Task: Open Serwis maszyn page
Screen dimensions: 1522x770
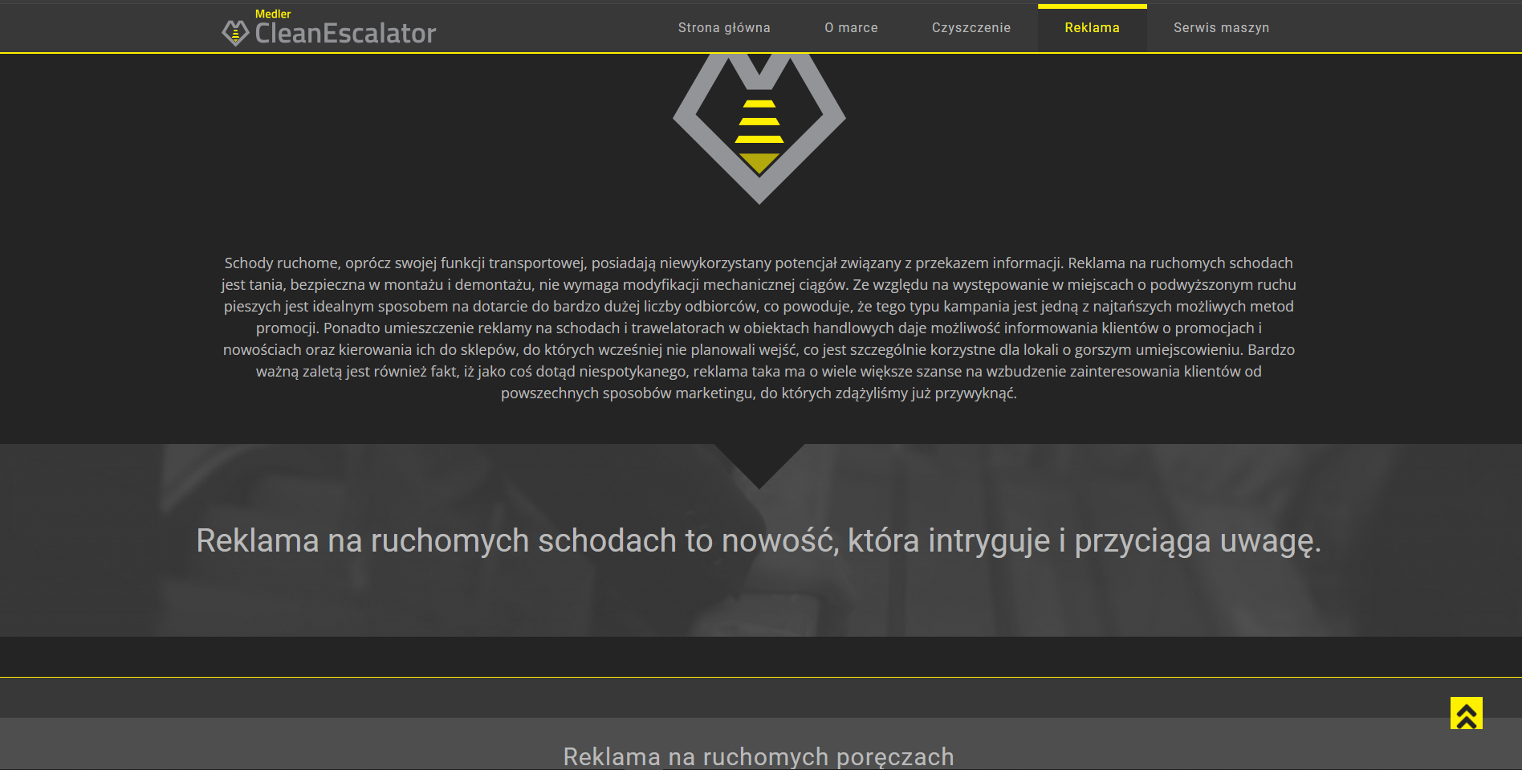Action: 1221,28
